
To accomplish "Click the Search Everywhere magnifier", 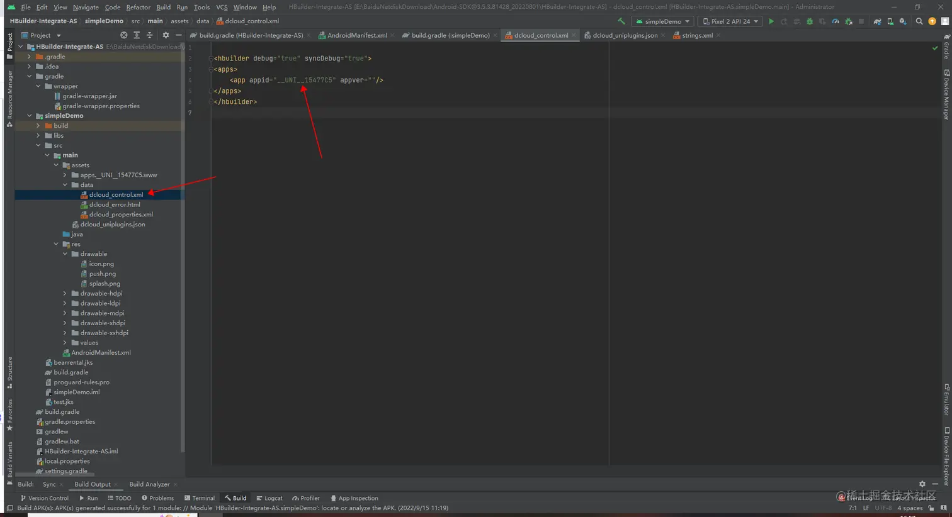I will 919,21.
